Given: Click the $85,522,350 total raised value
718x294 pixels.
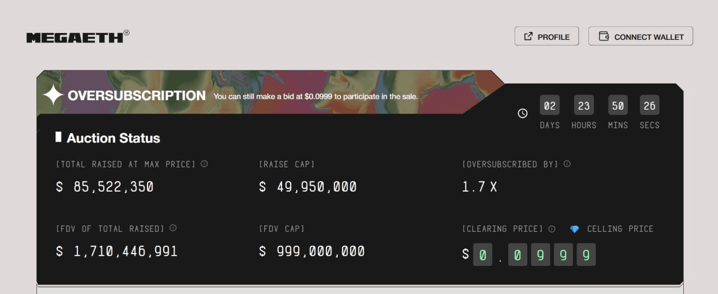Looking at the screenshot, I should click(105, 187).
